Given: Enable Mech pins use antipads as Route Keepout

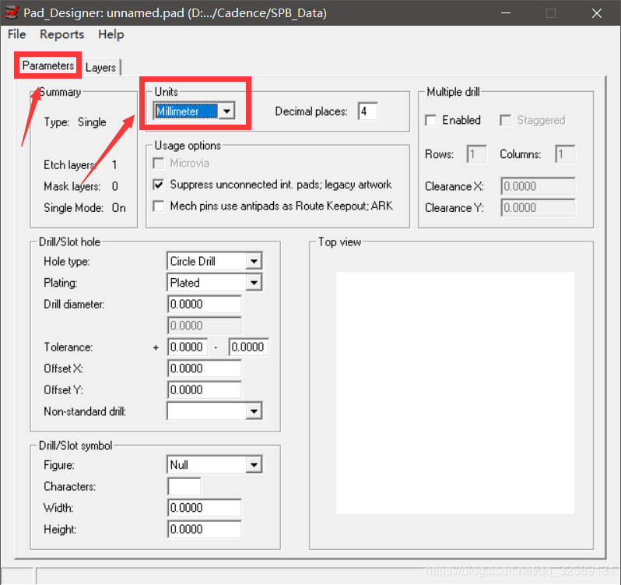Looking at the screenshot, I should pos(159,206).
